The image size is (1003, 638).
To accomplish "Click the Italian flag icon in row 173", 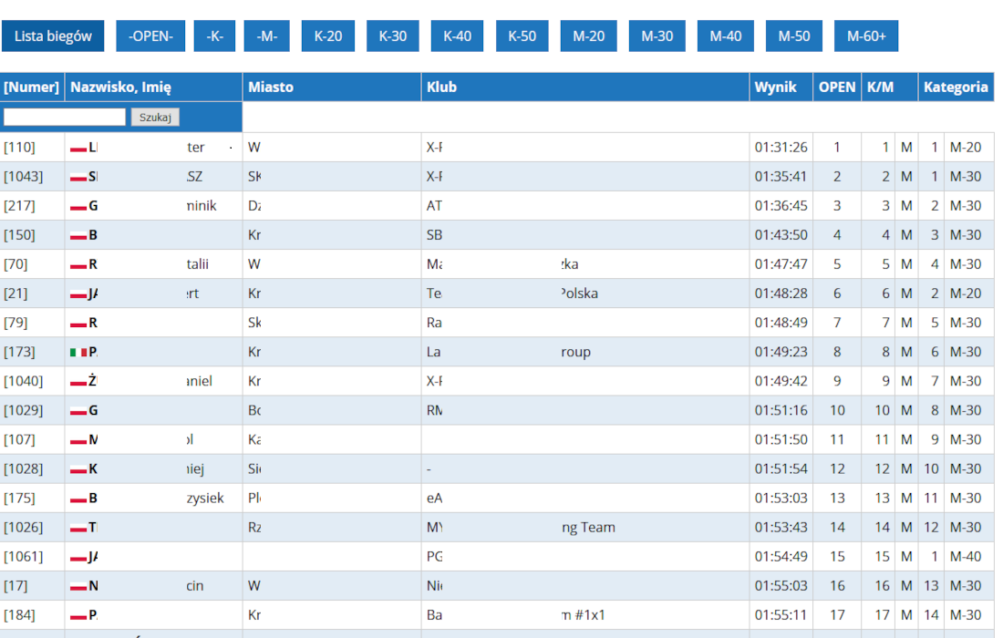I will (78, 352).
